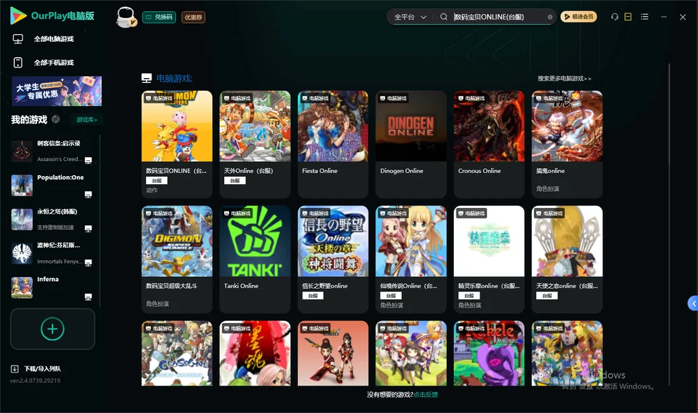Open the 墨魂 game thumbnail in bottom row

255,354
